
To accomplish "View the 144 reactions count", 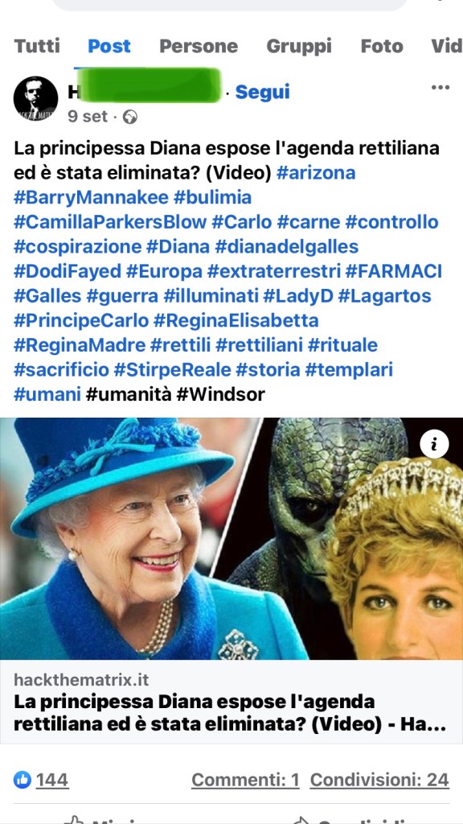I will pos(52,780).
